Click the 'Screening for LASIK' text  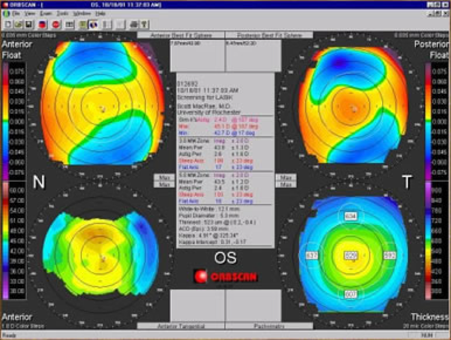205,97
